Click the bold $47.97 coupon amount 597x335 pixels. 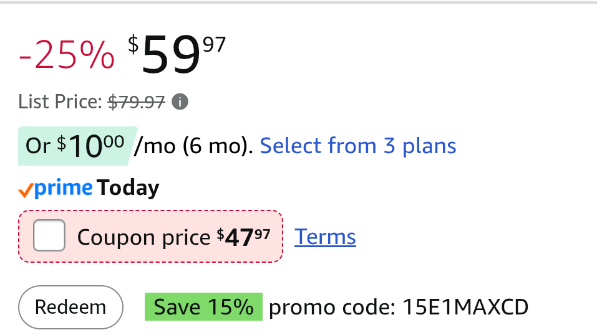tap(243, 237)
